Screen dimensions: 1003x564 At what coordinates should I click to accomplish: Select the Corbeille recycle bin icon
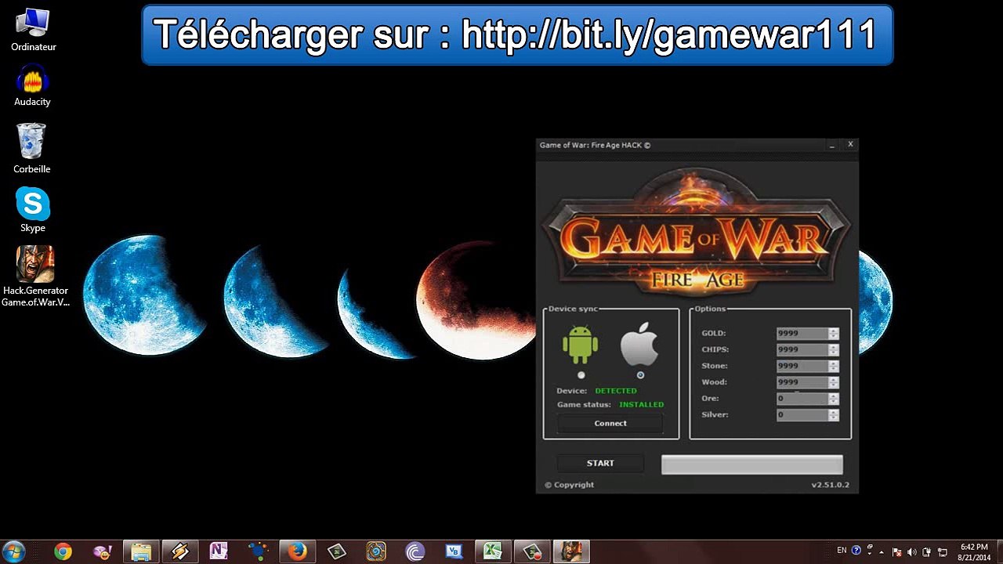pyautogui.click(x=32, y=148)
